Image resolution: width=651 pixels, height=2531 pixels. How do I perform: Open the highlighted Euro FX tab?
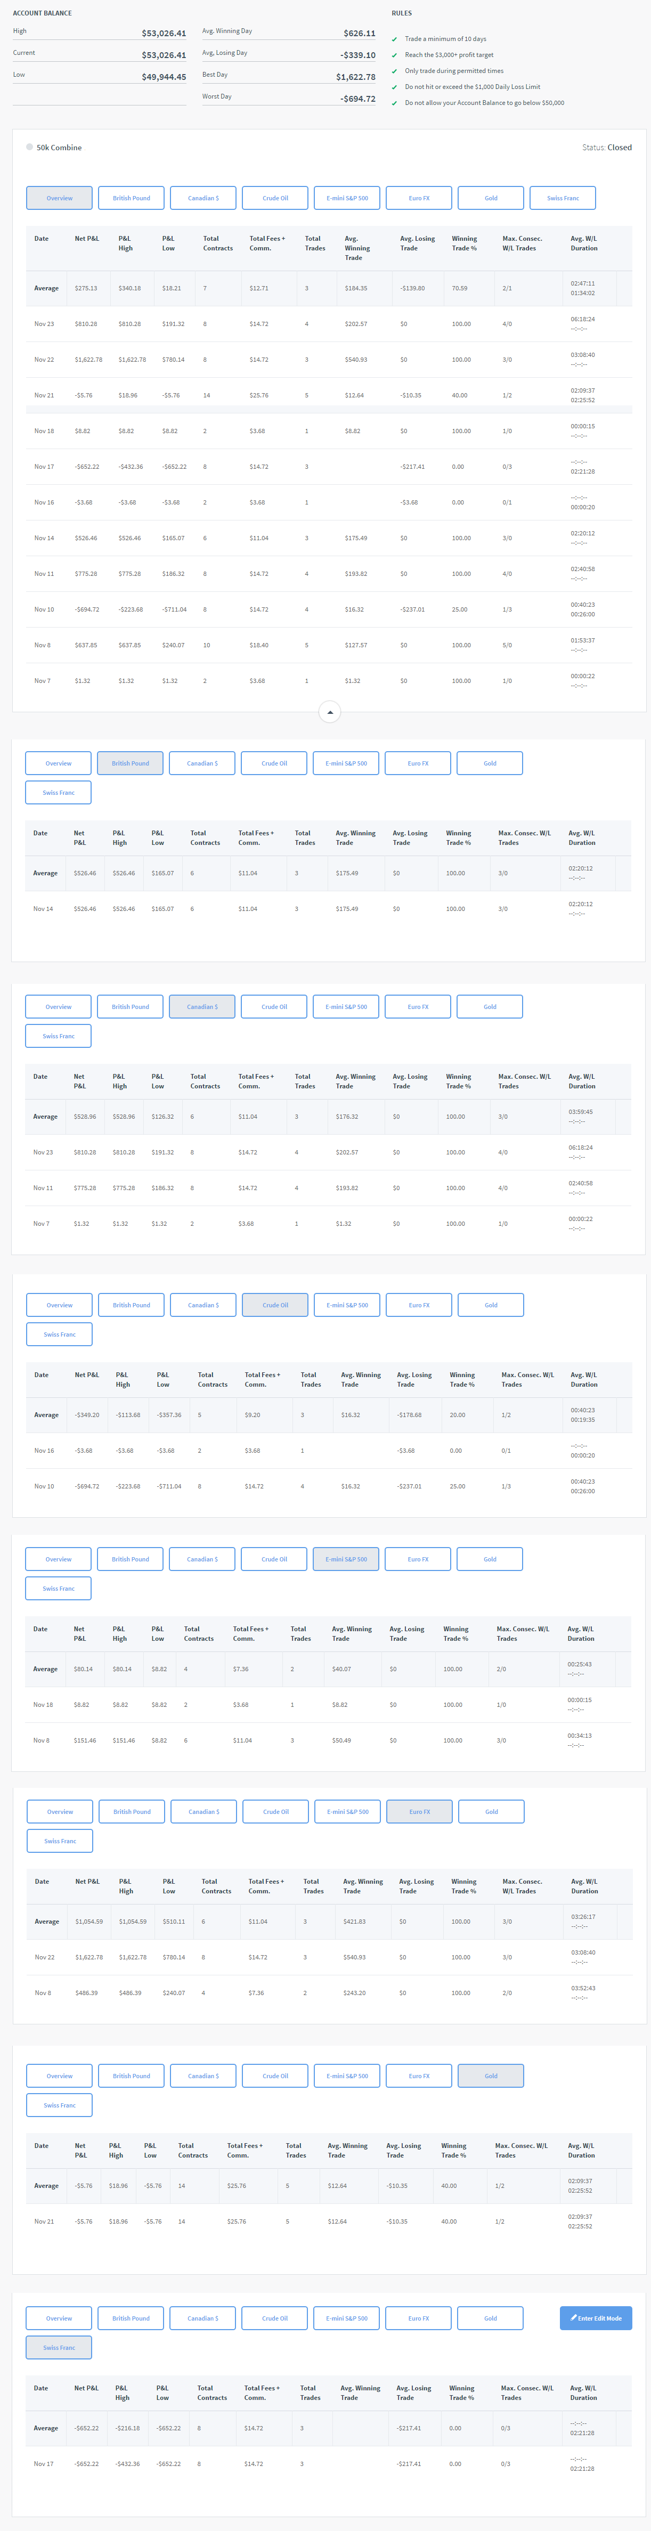click(419, 1812)
